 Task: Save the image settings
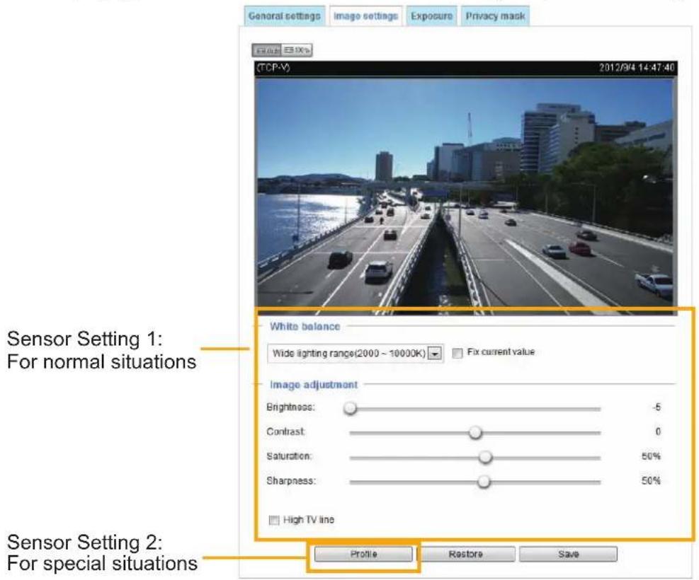tap(569, 554)
